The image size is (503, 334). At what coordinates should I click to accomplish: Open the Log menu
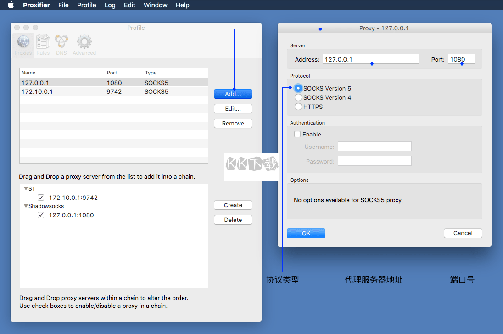coord(110,5)
